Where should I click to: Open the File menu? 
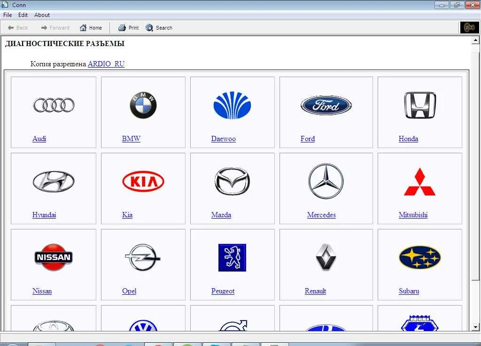(8, 15)
